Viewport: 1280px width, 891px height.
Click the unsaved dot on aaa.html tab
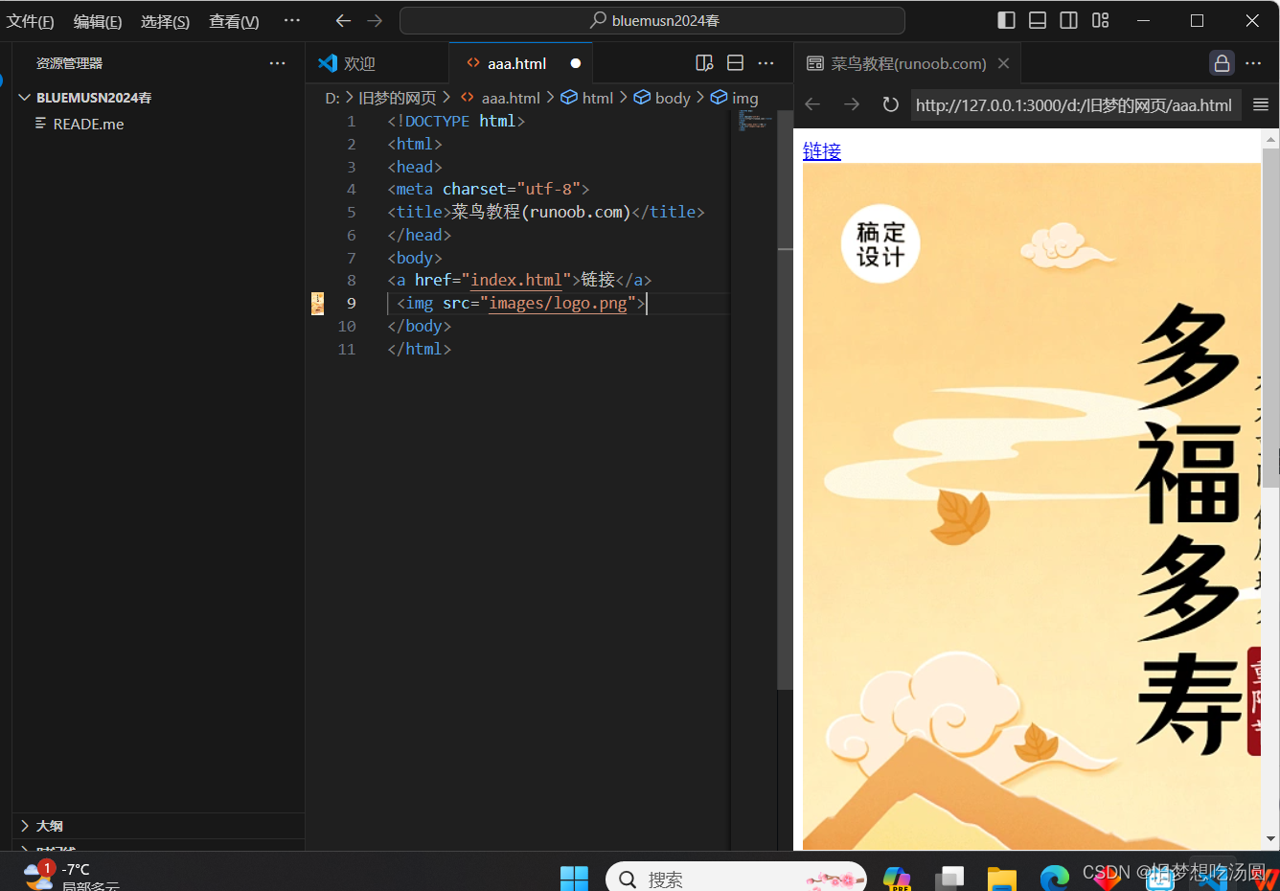coord(576,63)
